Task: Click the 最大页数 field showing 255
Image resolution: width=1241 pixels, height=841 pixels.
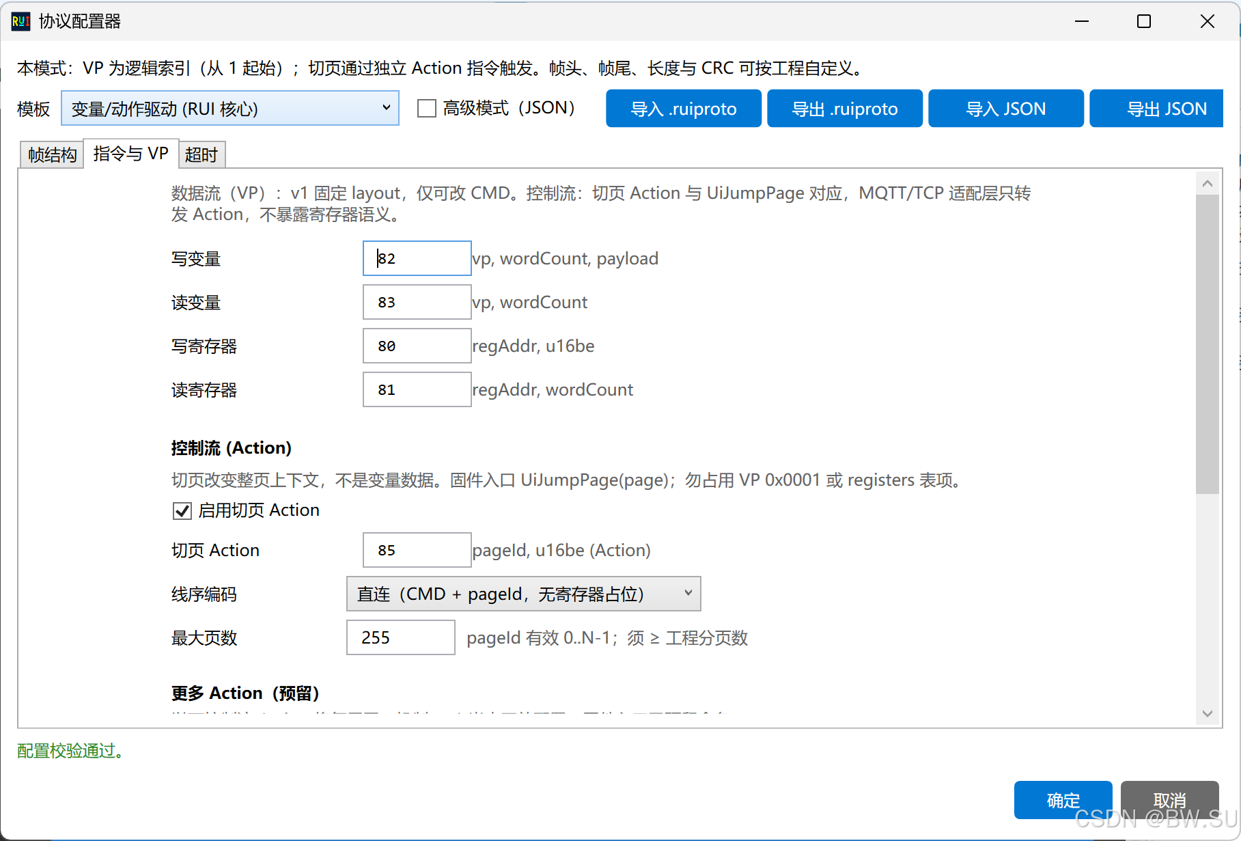Action: coord(401,637)
